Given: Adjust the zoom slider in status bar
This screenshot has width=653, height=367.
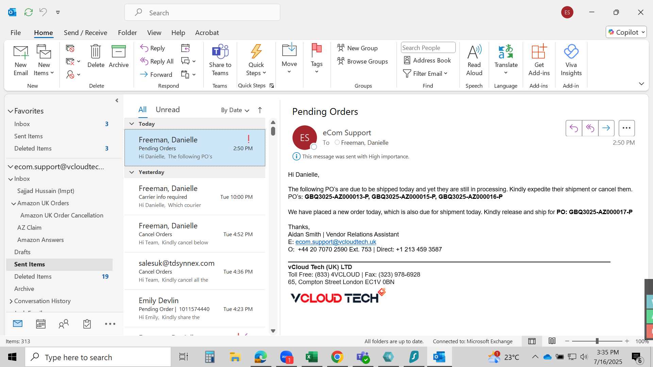Looking at the screenshot, I should point(597,341).
